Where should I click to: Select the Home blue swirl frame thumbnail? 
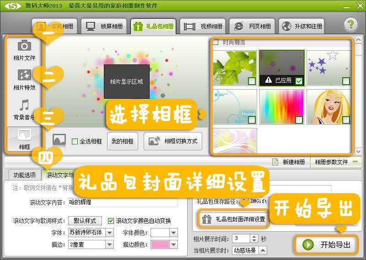pyautogui.click(x=235, y=107)
